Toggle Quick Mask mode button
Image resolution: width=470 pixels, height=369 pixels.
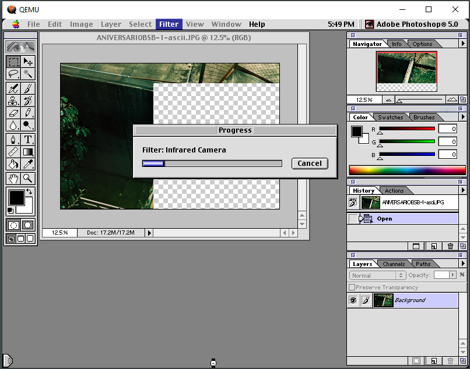coord(28,225)
